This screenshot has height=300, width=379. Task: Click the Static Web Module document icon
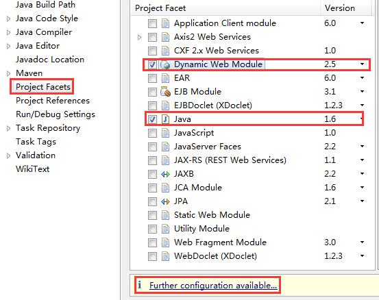(x=165, y=215)
